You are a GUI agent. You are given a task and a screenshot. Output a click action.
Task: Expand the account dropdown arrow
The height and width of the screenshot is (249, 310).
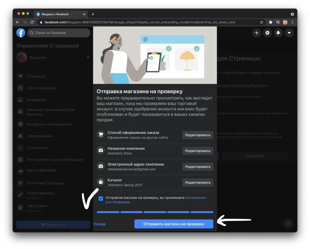289,33
